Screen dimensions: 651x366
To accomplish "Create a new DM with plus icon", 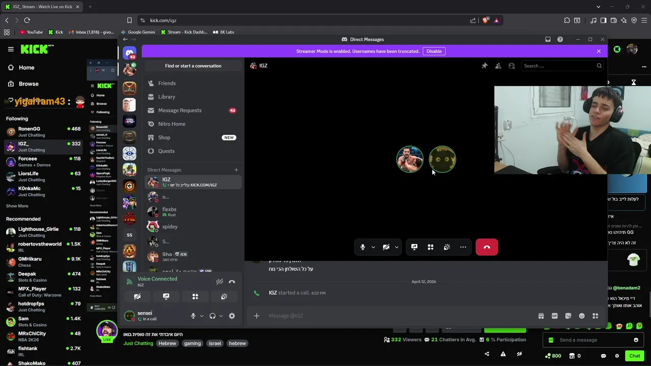I will (236, 170).
